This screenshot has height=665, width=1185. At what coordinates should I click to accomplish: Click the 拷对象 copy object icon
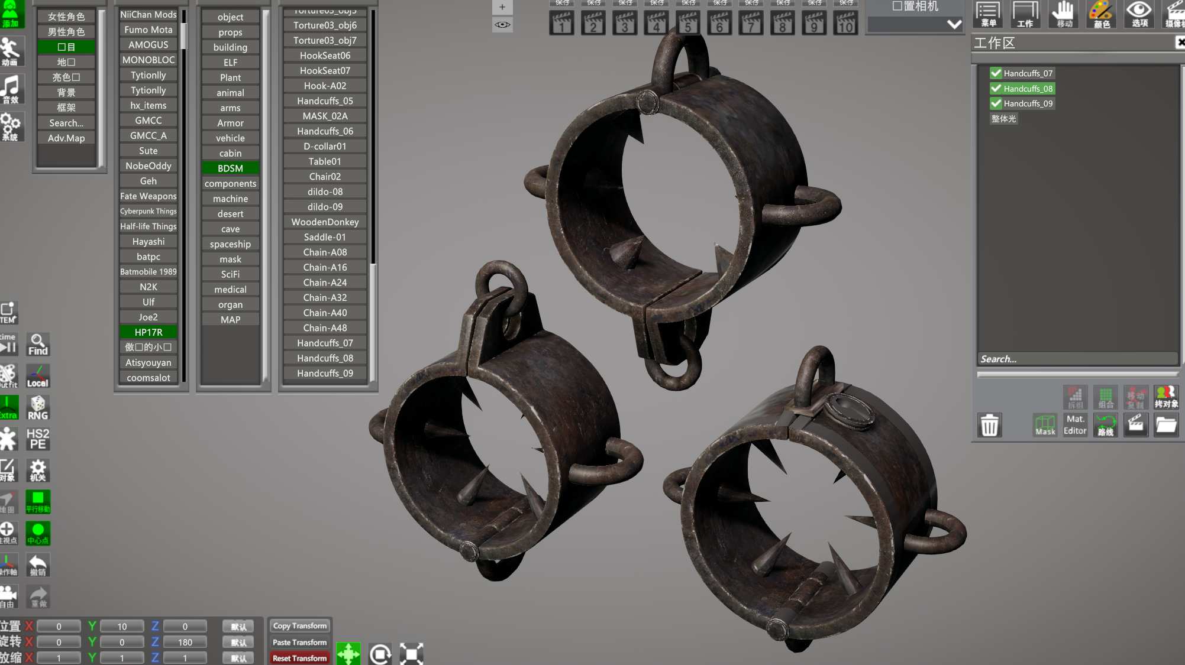point(1166,397)
